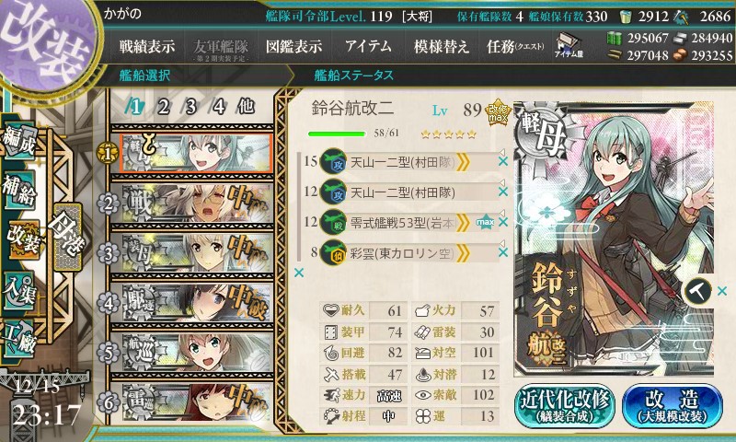Click the 近代化改修 modernization button
This screenshot has width=736, height=442.
[565, 405]
